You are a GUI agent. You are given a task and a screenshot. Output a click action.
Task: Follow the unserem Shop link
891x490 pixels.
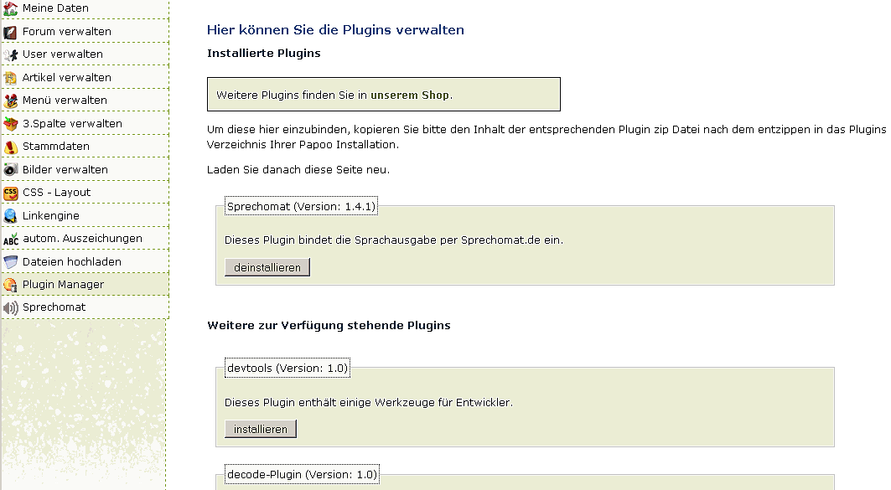(410, 95)
